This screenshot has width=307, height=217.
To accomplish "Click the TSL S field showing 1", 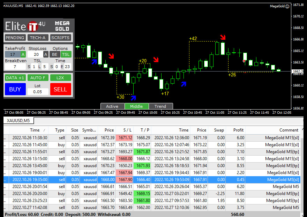I will 34,67.
